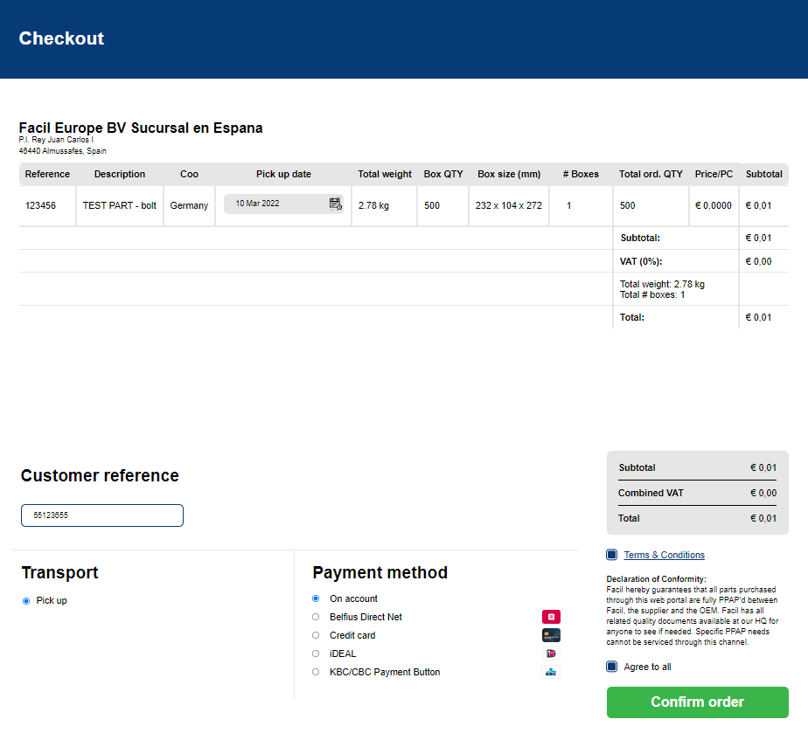Select iDEAL radio button

click(316, 654)
